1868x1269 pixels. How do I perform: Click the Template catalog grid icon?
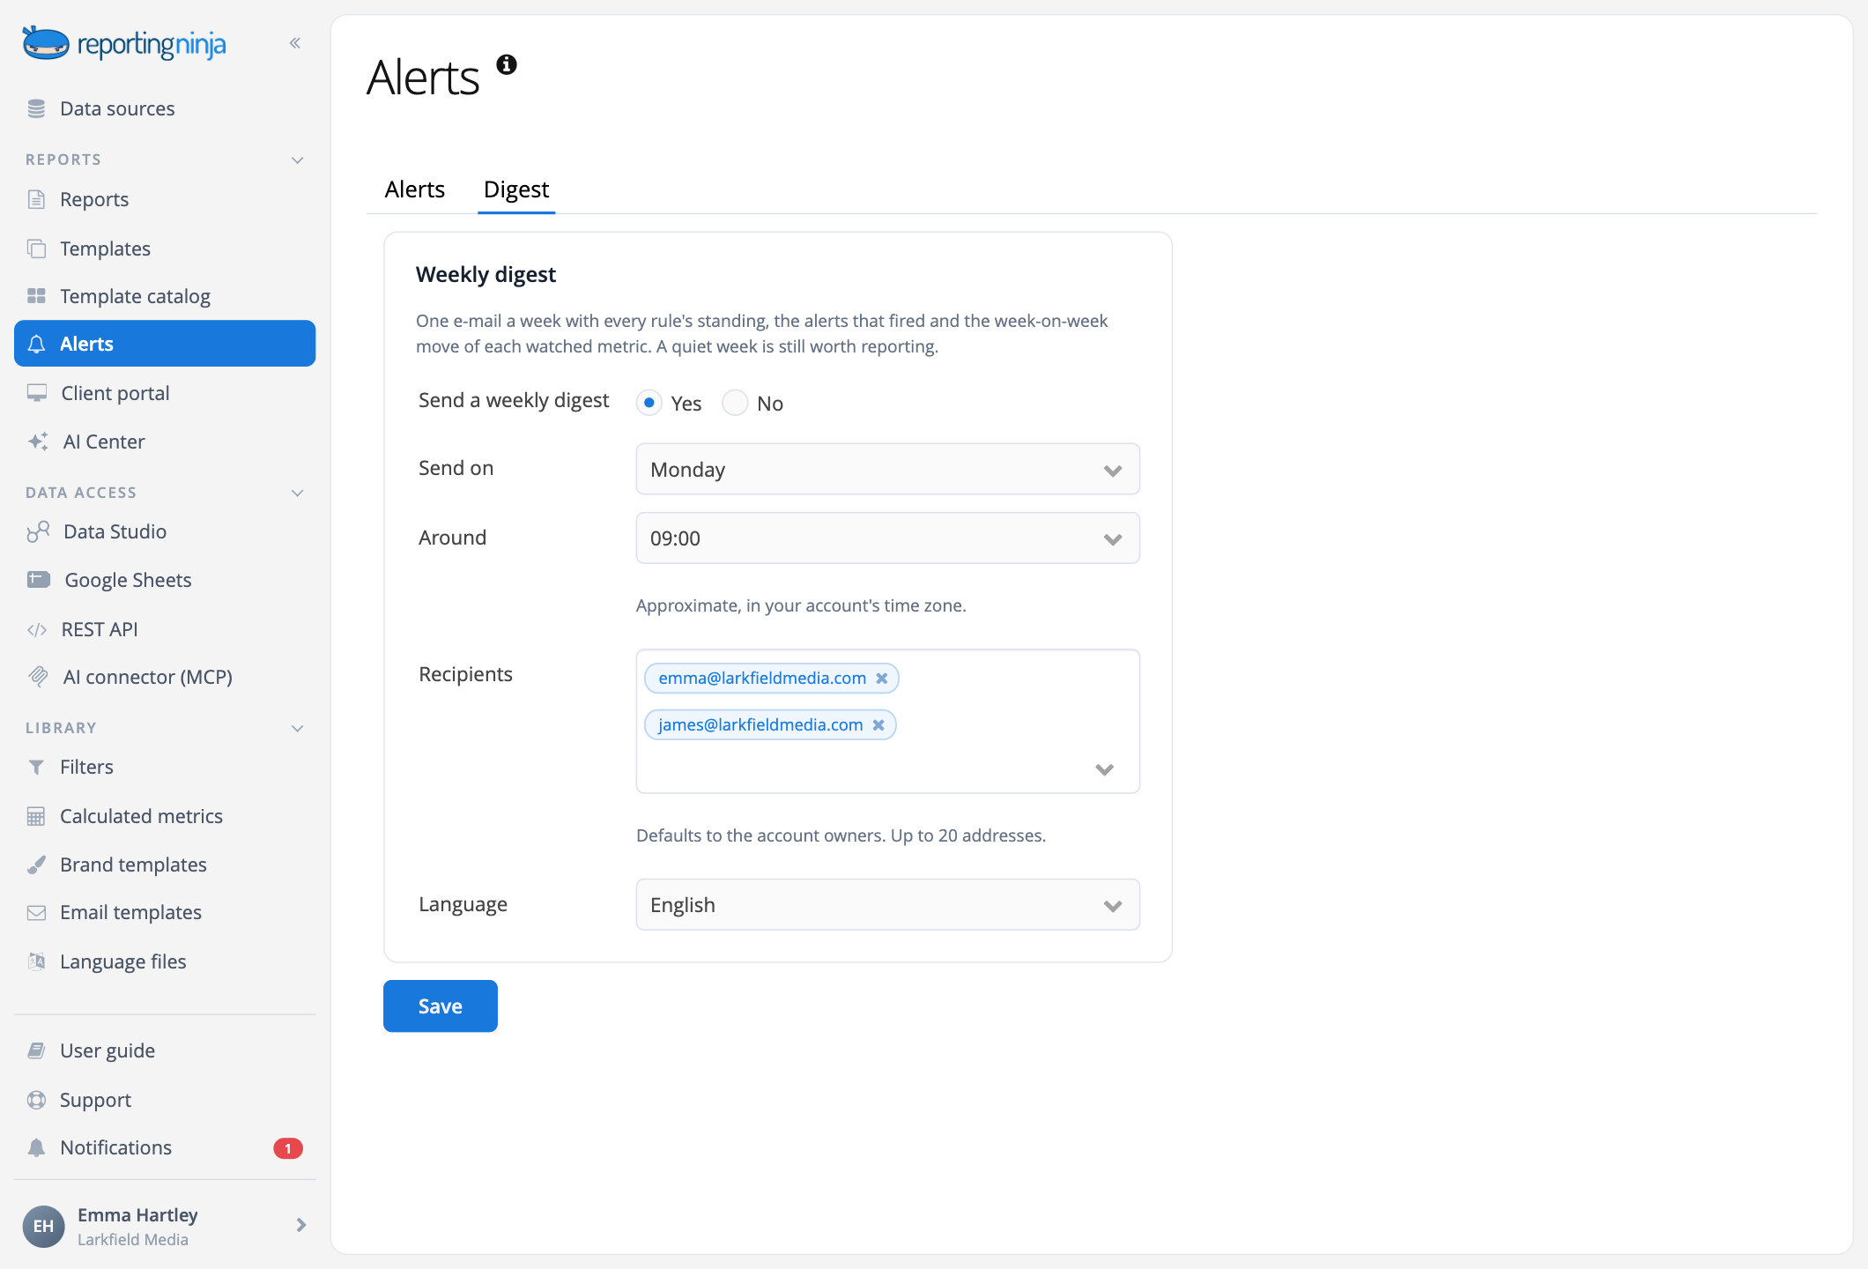tap(36, 296)
